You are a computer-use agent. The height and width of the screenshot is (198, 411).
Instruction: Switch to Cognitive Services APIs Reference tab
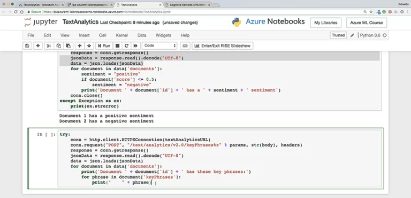[x=187, y=5]
